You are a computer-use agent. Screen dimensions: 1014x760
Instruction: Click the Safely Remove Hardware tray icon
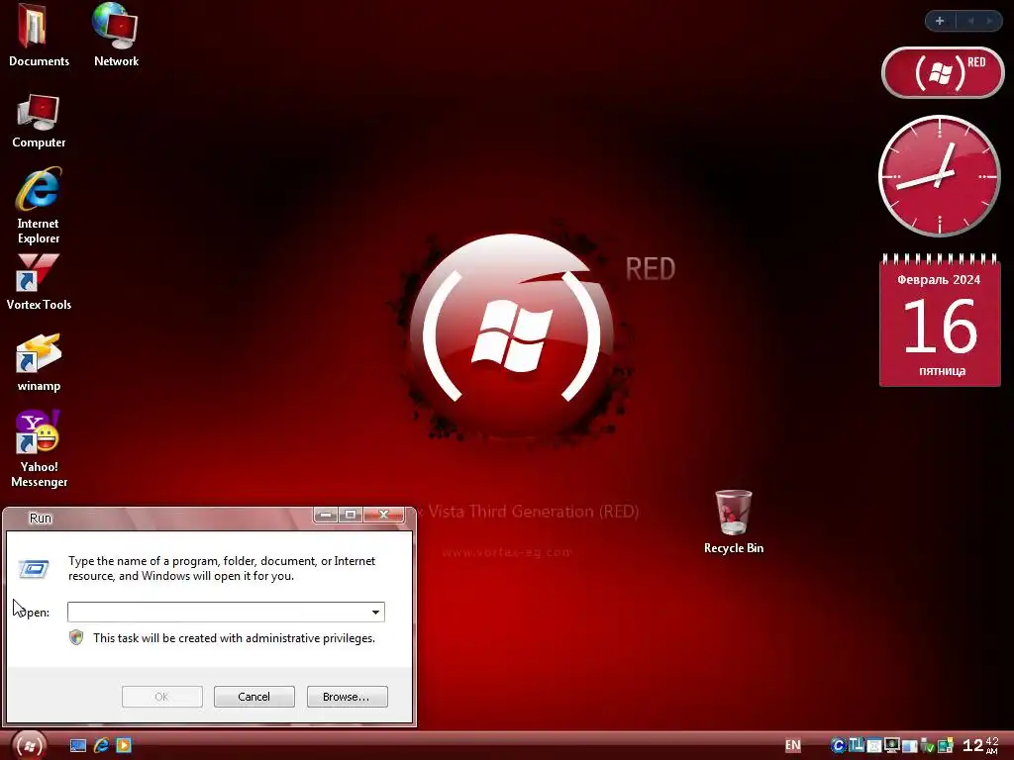coord(927,746)
